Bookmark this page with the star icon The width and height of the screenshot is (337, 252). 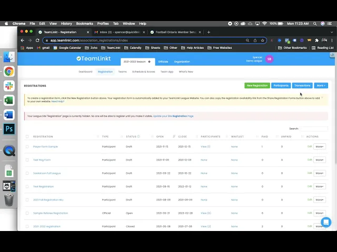[x=262, y=40]
